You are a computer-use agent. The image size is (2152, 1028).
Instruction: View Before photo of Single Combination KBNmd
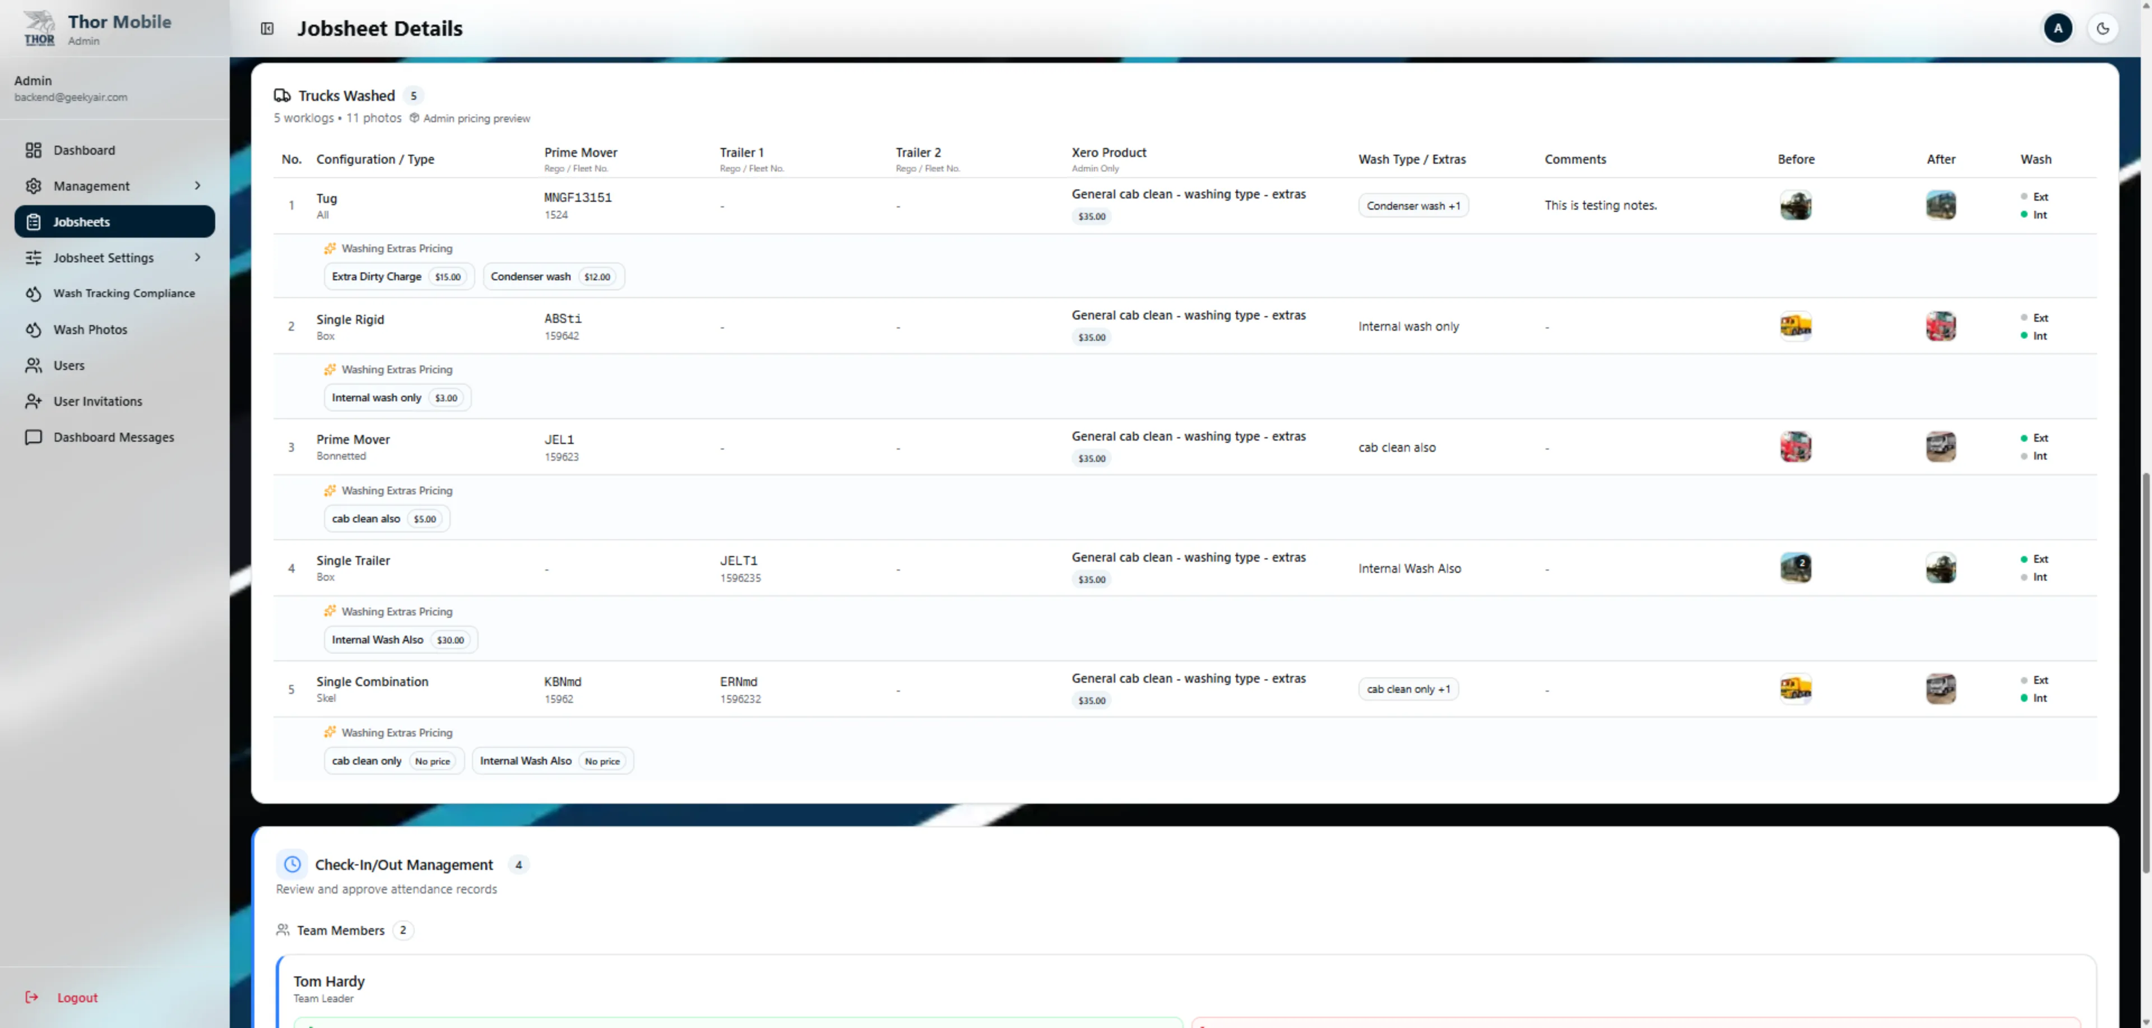click(x=1796, y=689)
